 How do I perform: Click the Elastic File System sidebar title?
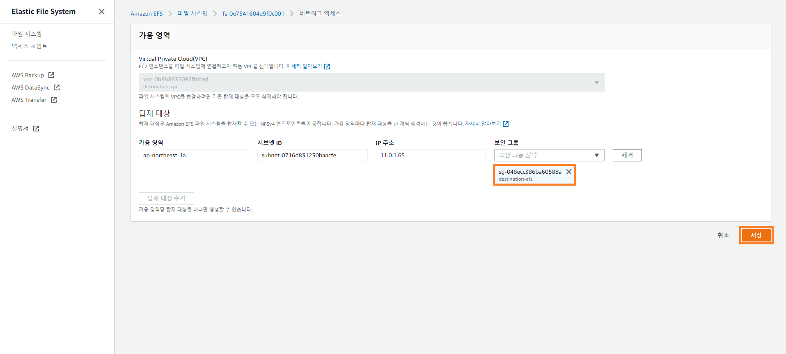[44, 11]
